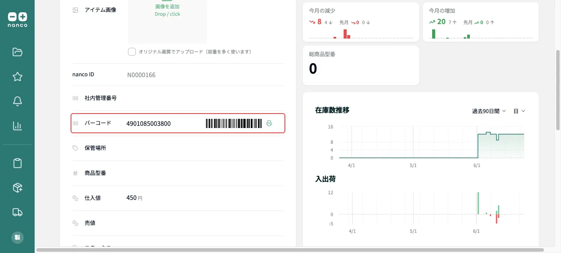Click the vertical page scrollbar
561x253 pixels.
click(x=558, y=90)
